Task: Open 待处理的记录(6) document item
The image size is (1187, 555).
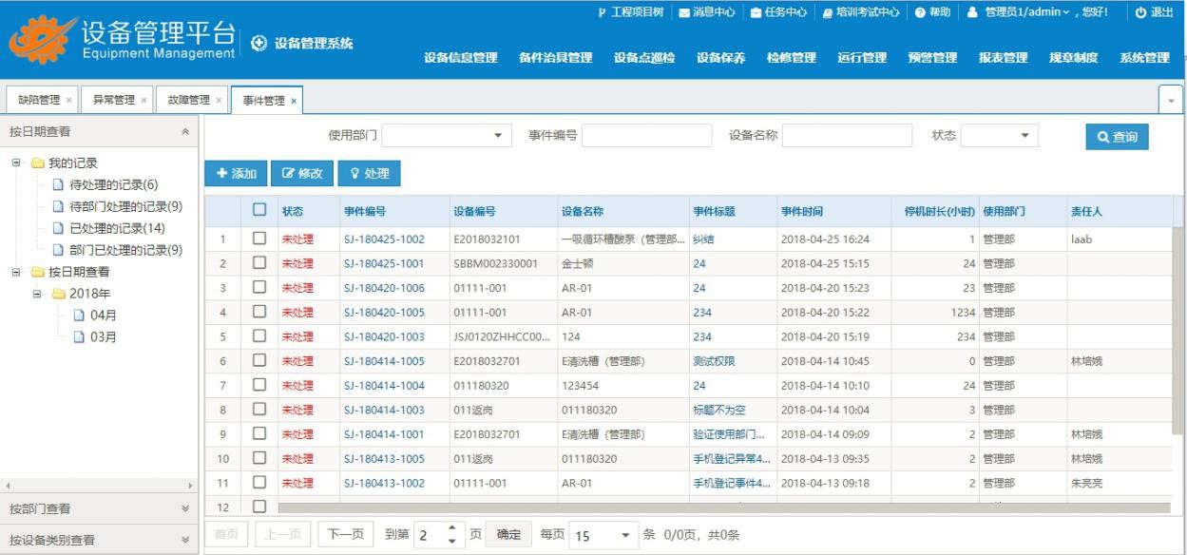Action: (x=58, y=184)
